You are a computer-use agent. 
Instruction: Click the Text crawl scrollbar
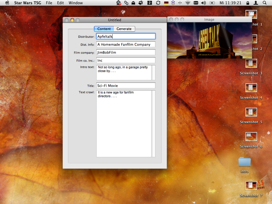click(153, 124)
